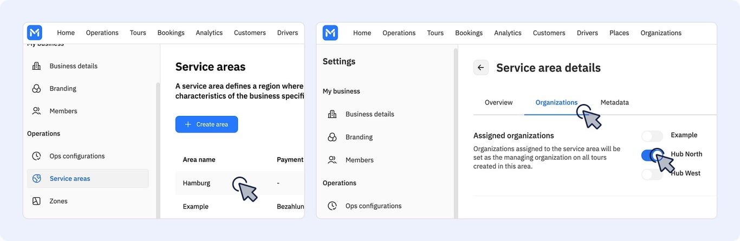Viewport: 740px width, 241px height.
Task: Open Places in right window navbar
Action: coord(619,32)
